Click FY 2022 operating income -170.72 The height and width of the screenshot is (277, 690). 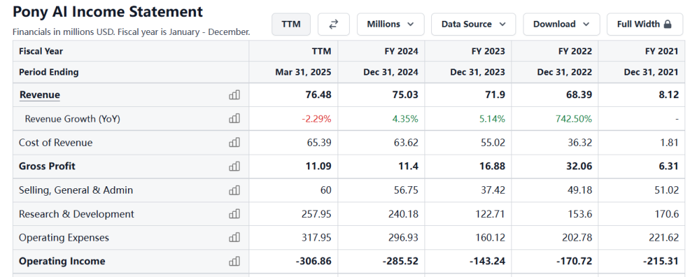pos(575,261)
